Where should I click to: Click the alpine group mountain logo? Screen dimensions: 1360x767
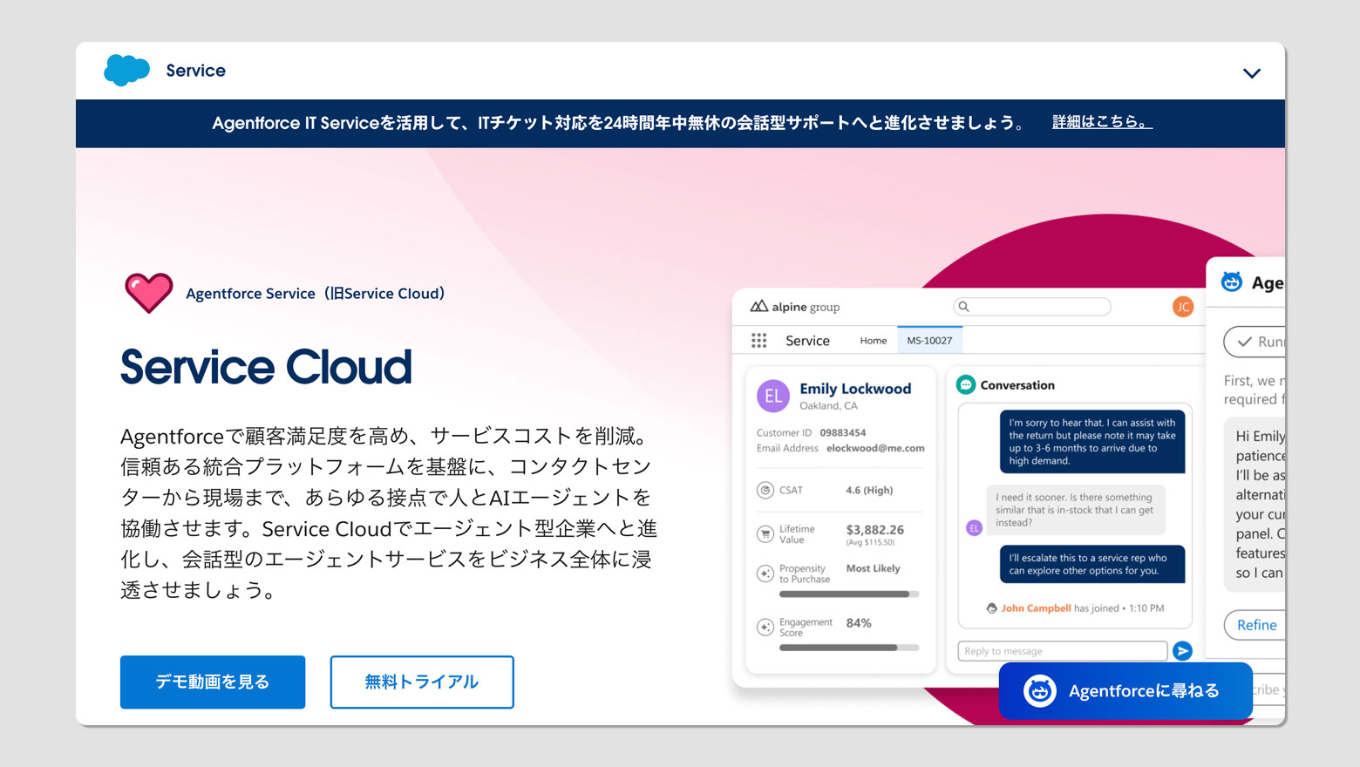(759, 306)
